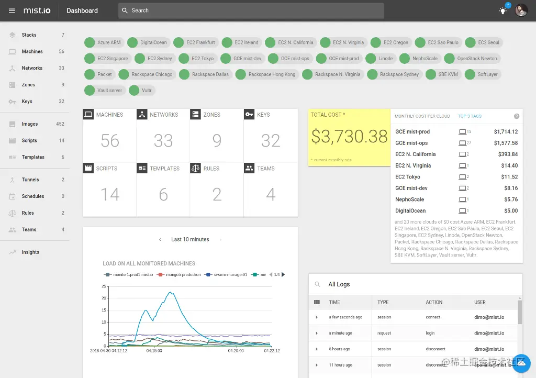Click the Zones tile icon

coord(195,114)
